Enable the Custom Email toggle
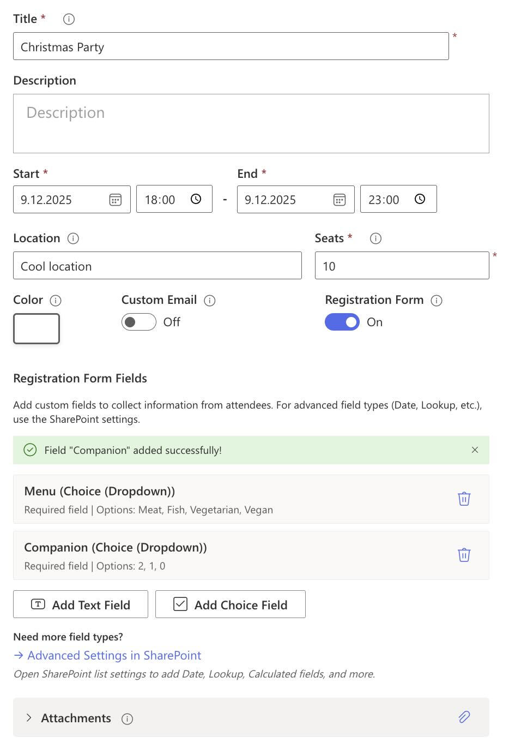This screenshot has height=755, width=509. (138, 322)
